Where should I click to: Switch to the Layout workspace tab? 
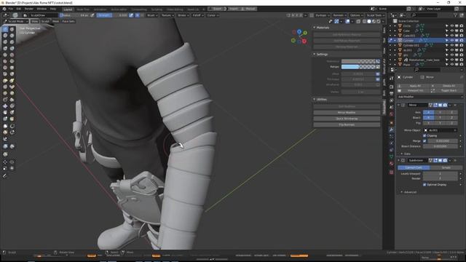68,9
